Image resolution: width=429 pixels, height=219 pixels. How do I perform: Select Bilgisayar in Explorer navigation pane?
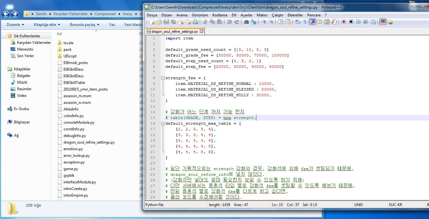coord(22,122)
